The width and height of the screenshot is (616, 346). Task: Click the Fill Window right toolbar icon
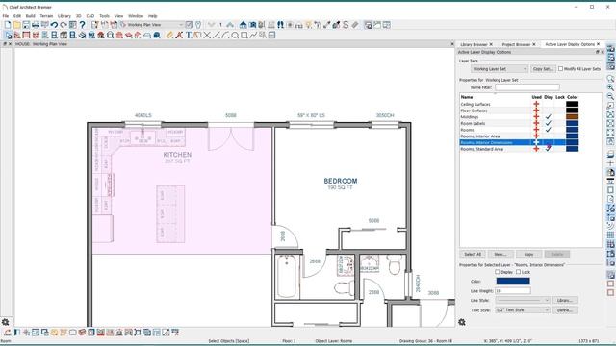(x=610, y=114)
